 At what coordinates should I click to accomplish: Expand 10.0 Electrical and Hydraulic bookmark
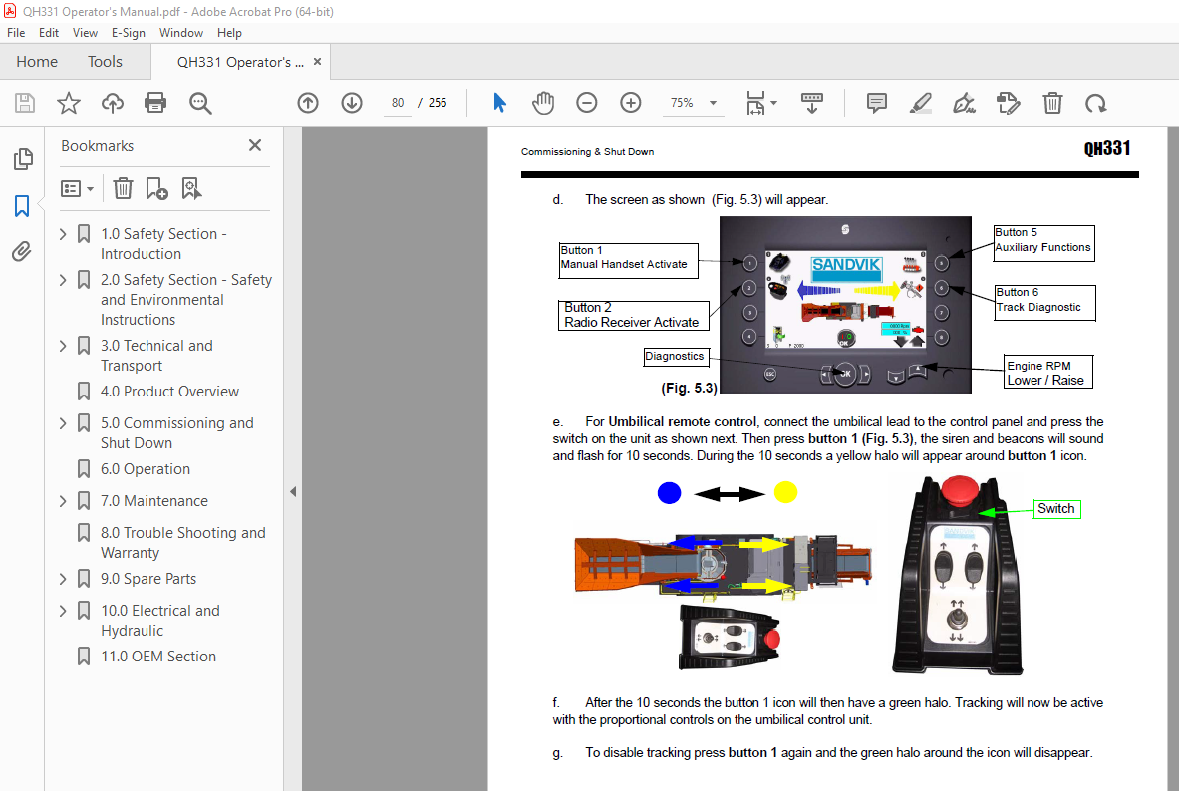(63, 612)
